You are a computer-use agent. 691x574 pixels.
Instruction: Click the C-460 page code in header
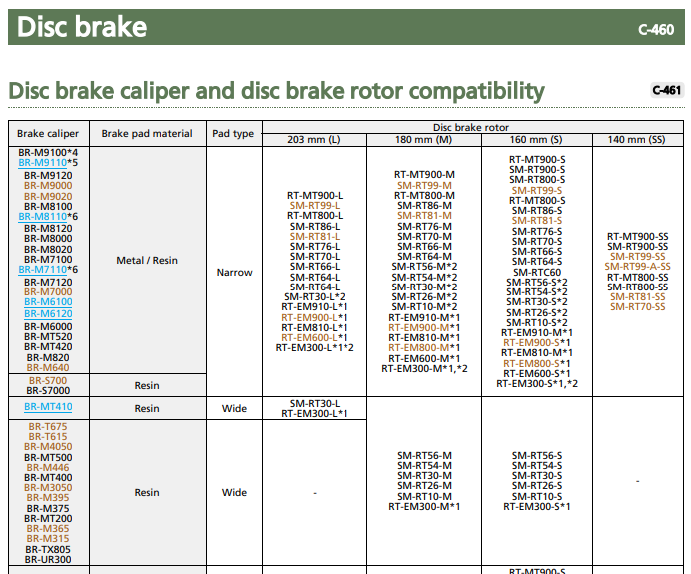(656, 30)
